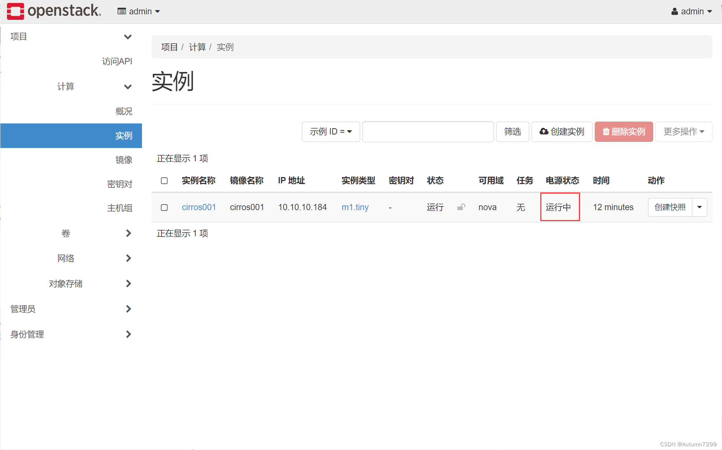
Task: Click the 运行中 power state cell
Action: tap(558, 207)
